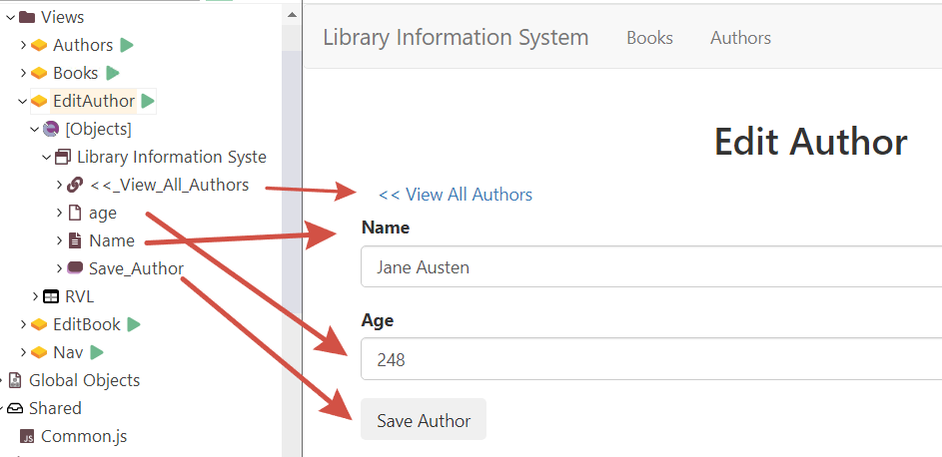Viewport: 942px width, 457px height.
Task: Collapse the Library Information Syste node
Action: pos(46,157)
